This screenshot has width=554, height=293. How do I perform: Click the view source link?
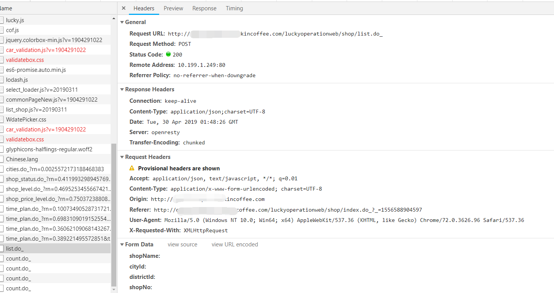[x=182, y=244]
